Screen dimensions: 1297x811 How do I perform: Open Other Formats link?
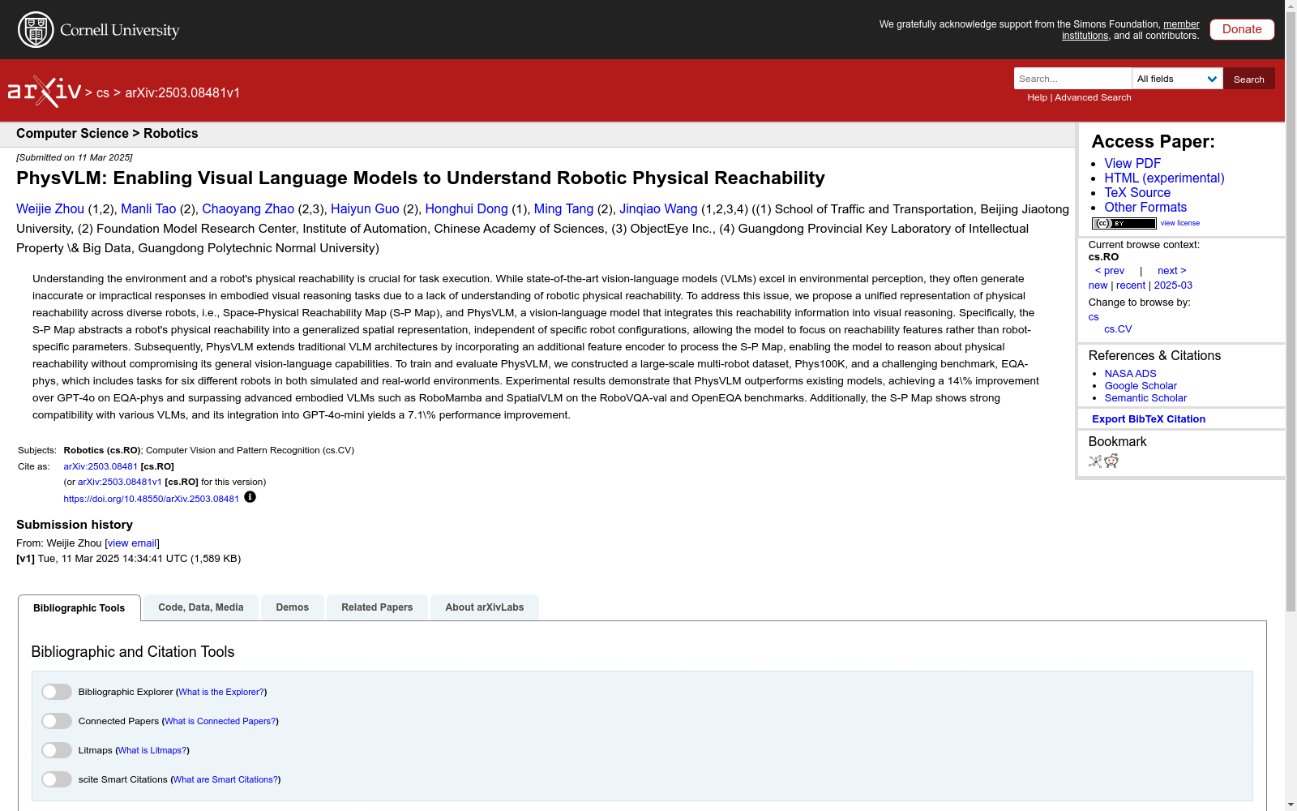coord(1145,207)
